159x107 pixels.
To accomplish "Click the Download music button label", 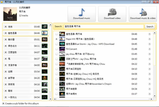I will coord(82,18).
